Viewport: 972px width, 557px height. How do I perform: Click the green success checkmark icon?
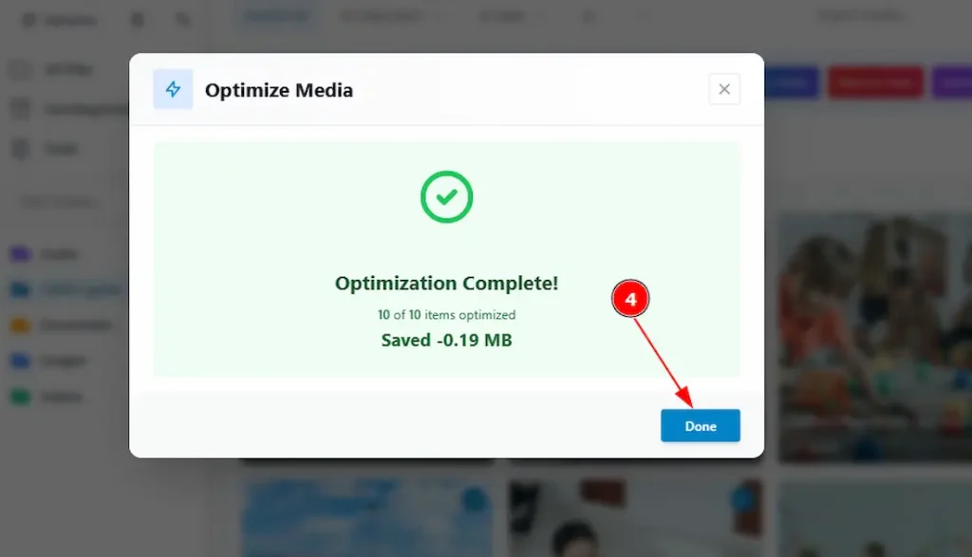446,196
